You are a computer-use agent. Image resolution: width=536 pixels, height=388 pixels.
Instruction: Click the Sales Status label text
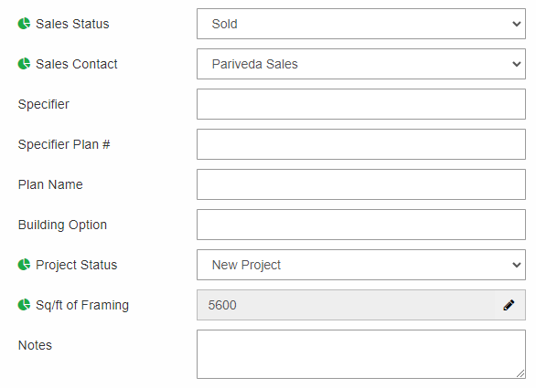click(x=72, y=24)
